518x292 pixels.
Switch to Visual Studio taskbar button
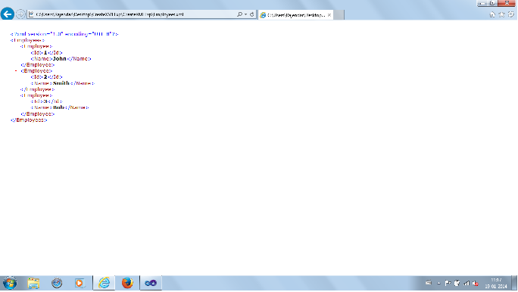click(x=151, y=283)
